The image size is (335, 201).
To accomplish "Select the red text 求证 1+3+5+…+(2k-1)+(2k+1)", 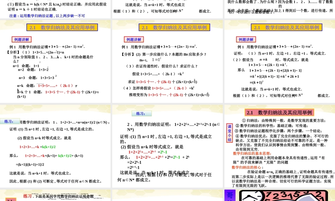I will [x=162, y=82].
